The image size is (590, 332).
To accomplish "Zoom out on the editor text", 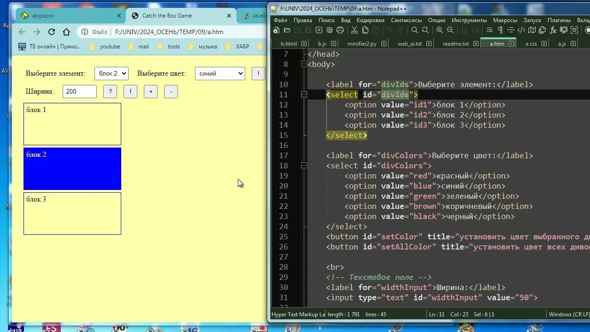I will tap(450, 30).
